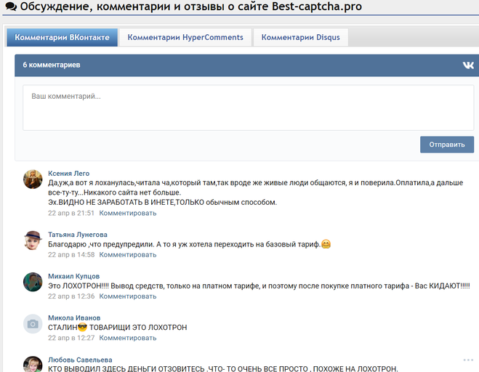This screenshot has width=479, height=372.
Task: Open Любовь Савельева's avatar
Action: (x=32, y=364)
